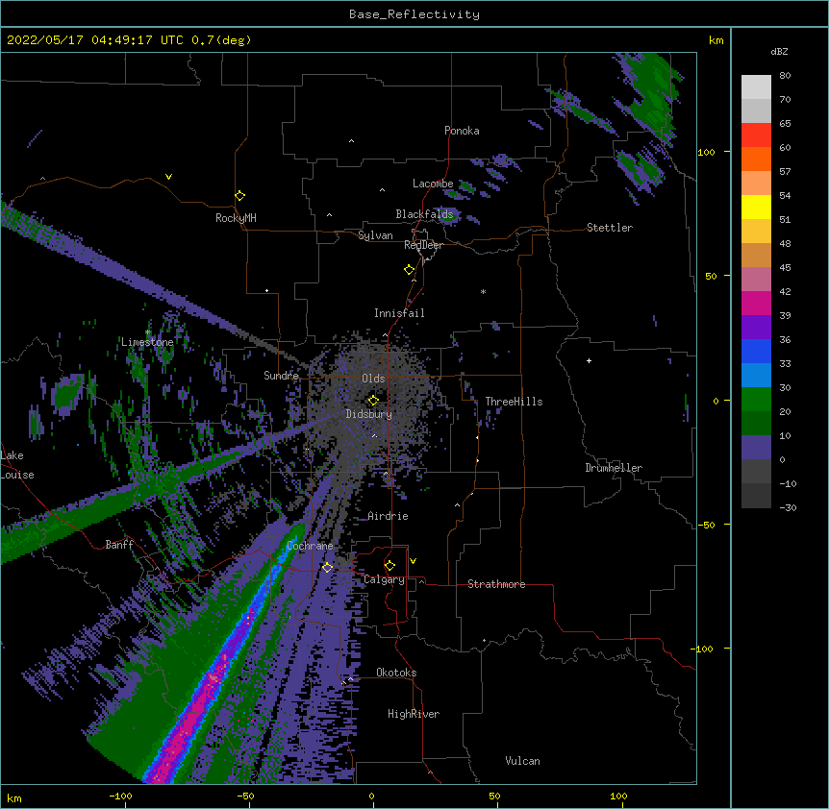
Task: Select the green 20-30 dBZ legend swatch
Action: tap(756, 400)
